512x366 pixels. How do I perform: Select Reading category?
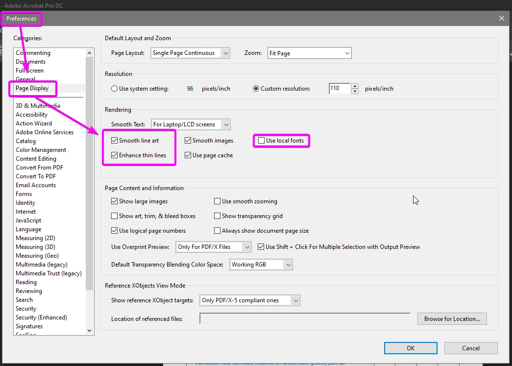pyautogui.click(x=26, y=282)
